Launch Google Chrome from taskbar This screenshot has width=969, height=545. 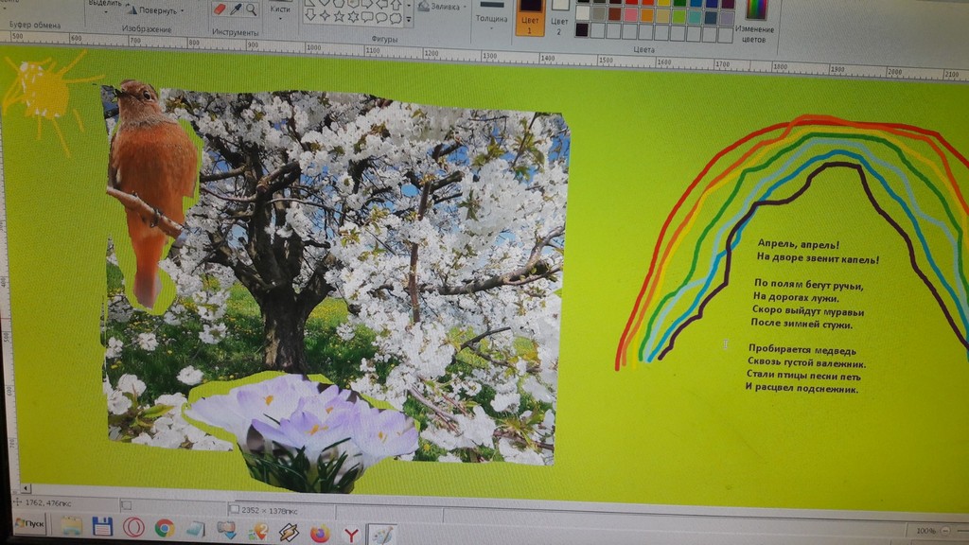pyautogui.click(x=165, y=529)
